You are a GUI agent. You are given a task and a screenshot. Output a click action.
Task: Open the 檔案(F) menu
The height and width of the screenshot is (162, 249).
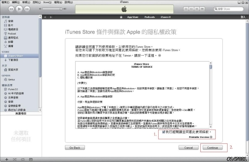pos(5,2)
